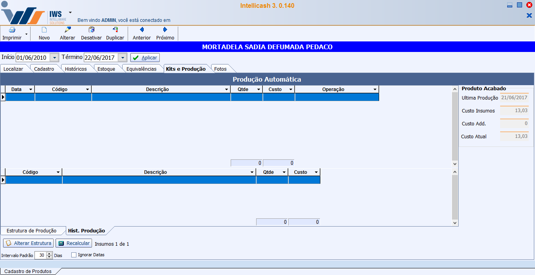This screenshot has width=535, height=275.
Task: Open the Término date picker dropdown
Action: 123,57
